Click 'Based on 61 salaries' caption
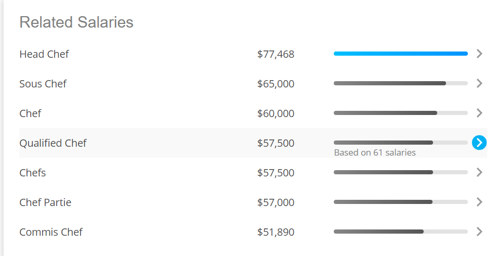 pos(375,152)
